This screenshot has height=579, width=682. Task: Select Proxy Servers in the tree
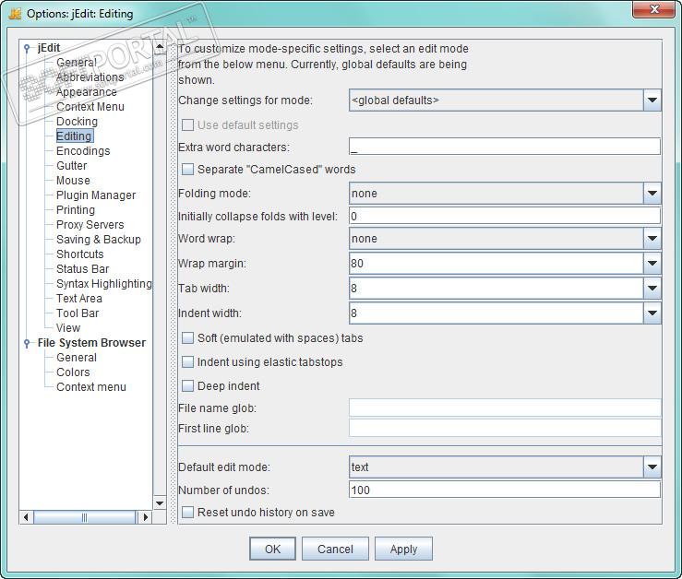90,225
